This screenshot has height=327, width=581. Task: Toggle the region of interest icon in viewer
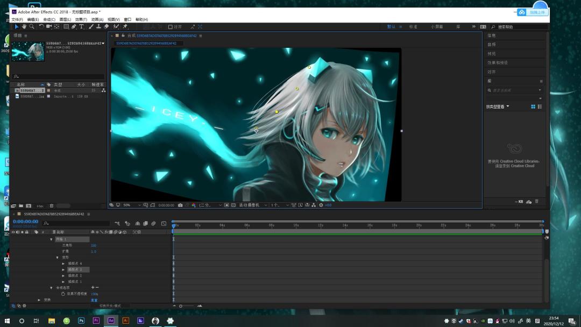(x=226, y=205)
